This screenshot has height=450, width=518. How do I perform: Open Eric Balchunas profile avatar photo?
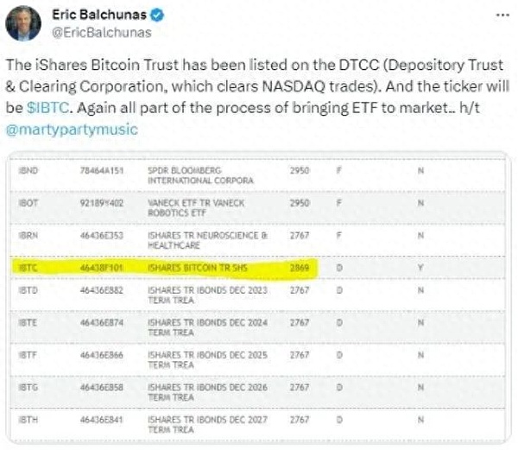point(23,23)
